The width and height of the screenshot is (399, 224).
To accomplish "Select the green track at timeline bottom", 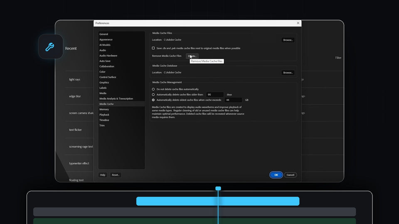I will tap(195, 221).
